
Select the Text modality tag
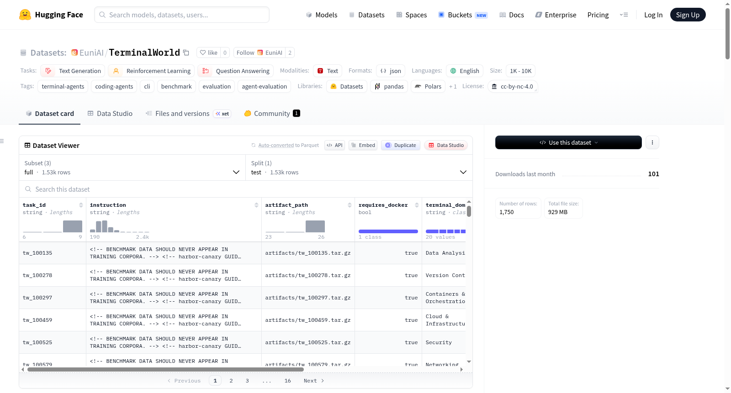[328, 71]
